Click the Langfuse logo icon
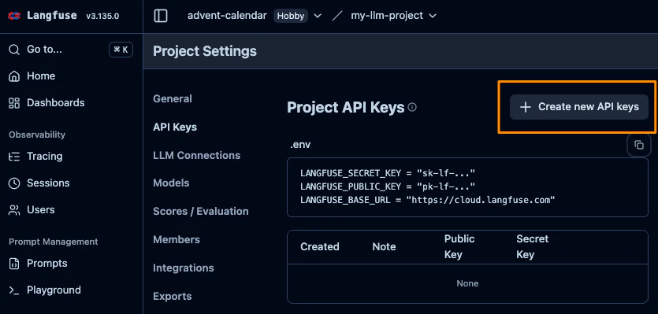This screenshot has height=314, width=658. pos(14,16)
